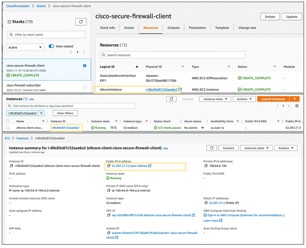
Task: Click the Stacks list refresh icon
Action: pos(81,22)
